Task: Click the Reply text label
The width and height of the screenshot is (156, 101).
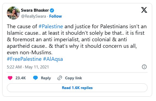Action: click(46, 78)
